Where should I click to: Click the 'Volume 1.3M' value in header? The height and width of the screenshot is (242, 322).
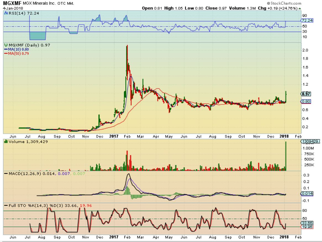242,8
